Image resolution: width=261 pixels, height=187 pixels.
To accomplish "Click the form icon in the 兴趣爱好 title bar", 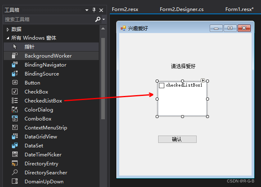I will (123, 28).
